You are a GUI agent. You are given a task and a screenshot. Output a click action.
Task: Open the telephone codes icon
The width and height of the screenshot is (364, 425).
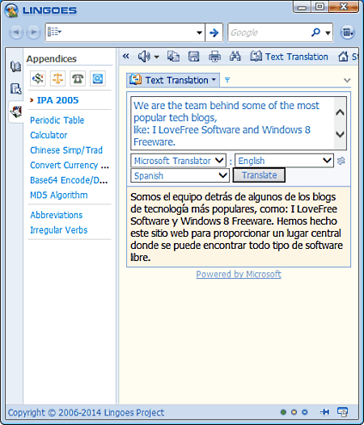[78, 78]
